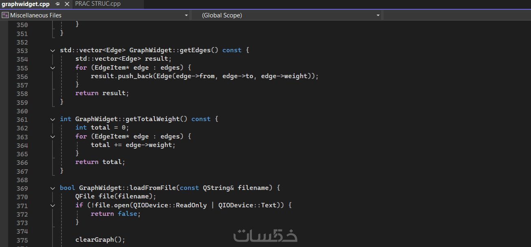
Task: Collapse the getTotalWeight function
Action: tap(52, 119)
